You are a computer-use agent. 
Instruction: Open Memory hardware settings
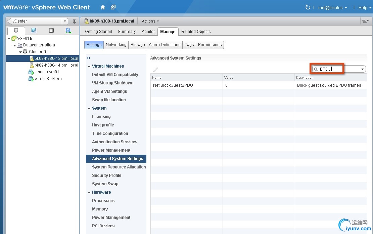tap(100, 209)
